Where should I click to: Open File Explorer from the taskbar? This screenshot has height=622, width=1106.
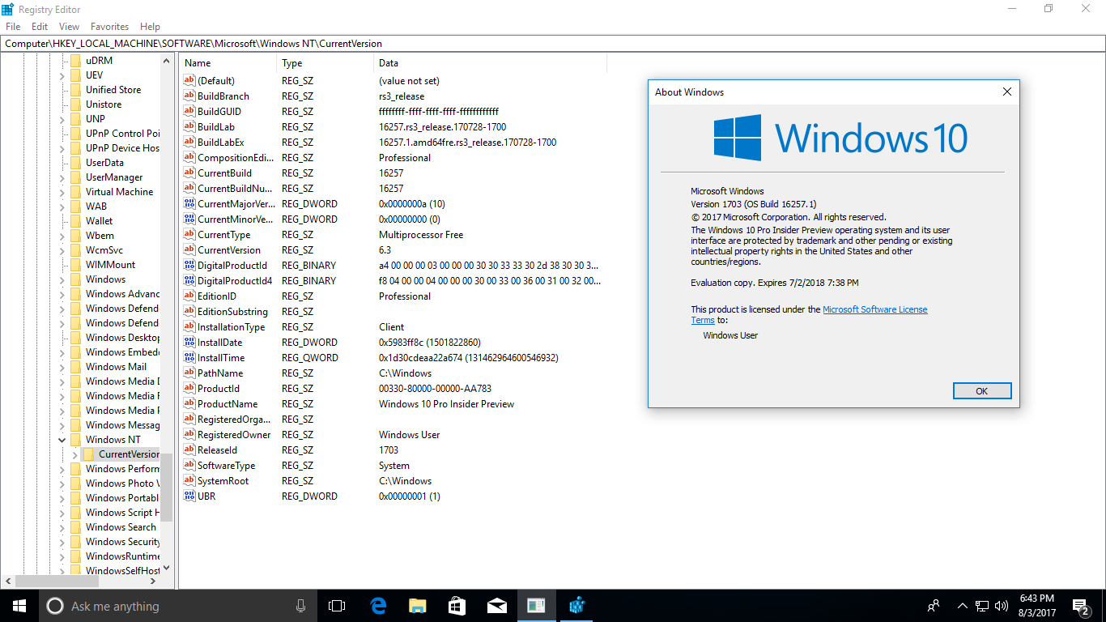point(417,606)
